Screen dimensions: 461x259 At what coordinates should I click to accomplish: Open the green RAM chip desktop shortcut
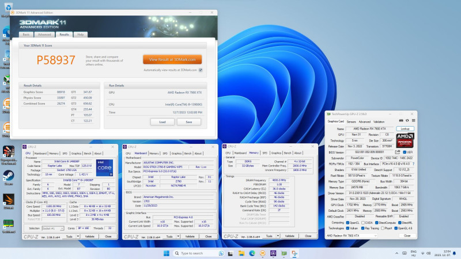[9, 223]
